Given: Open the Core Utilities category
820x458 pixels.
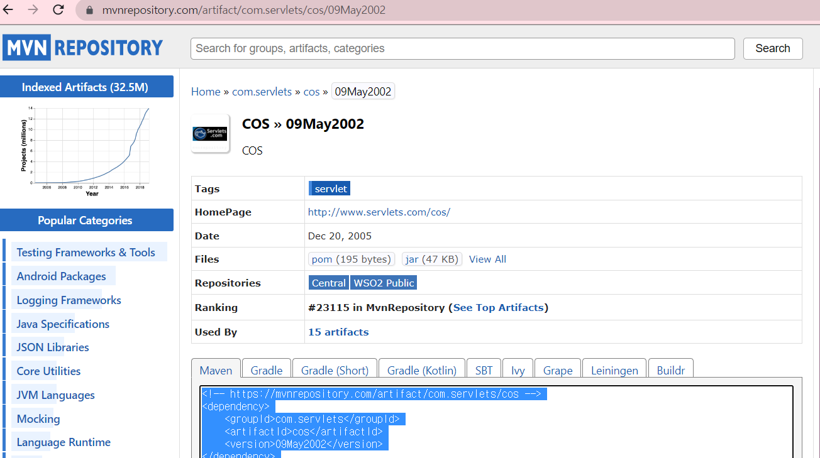Looking at the screenshot, I should (x=48, y=371).
